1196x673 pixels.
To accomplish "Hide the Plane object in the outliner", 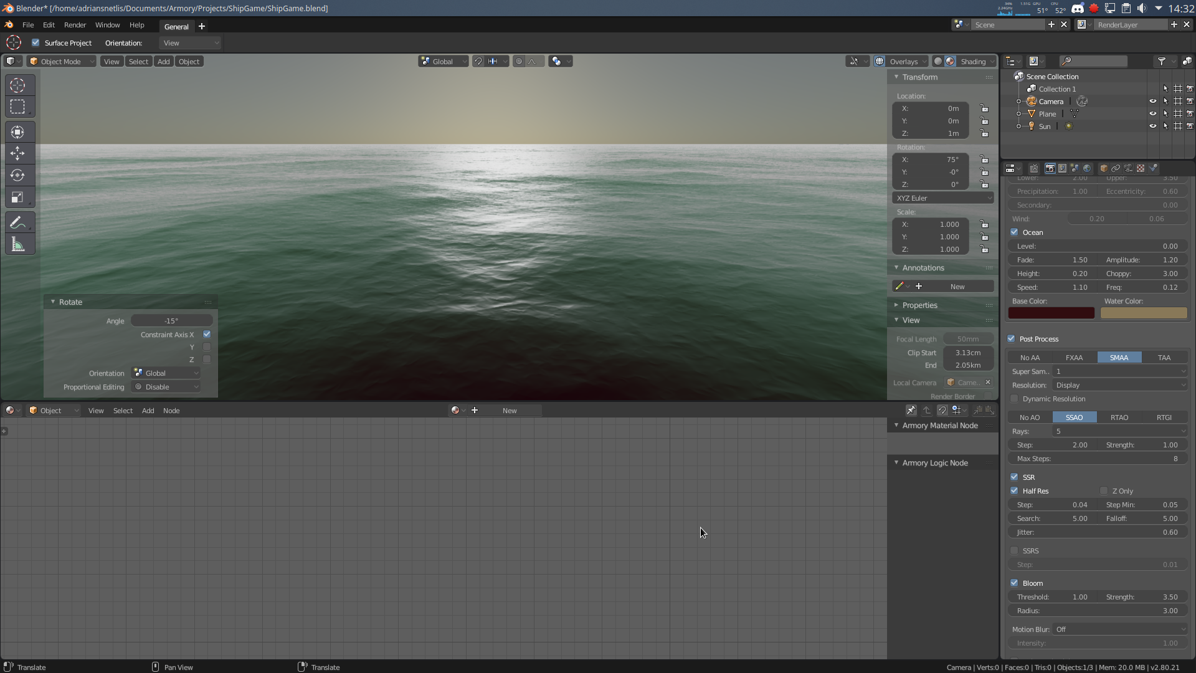I will click(1152, 113).
